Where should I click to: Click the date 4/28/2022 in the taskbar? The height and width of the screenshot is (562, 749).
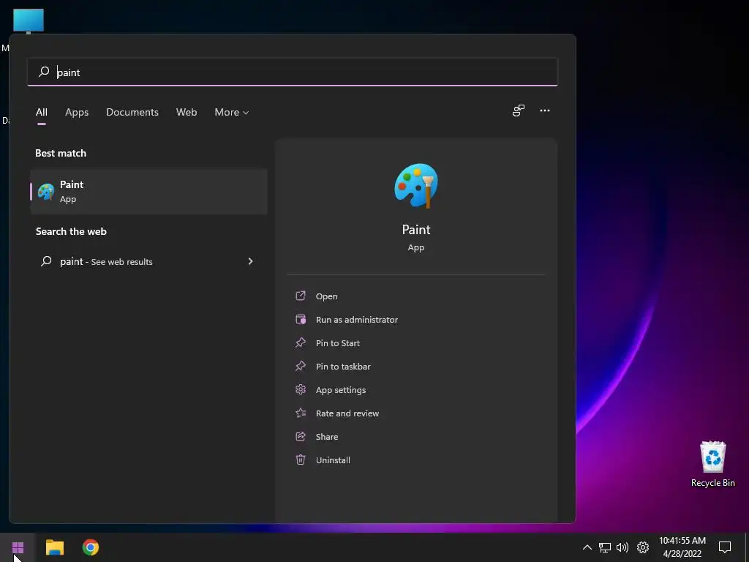click(x=682, y=554)
